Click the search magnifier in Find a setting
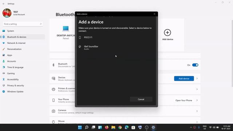This screenshot has width=233, height=131. coord(40,24)
